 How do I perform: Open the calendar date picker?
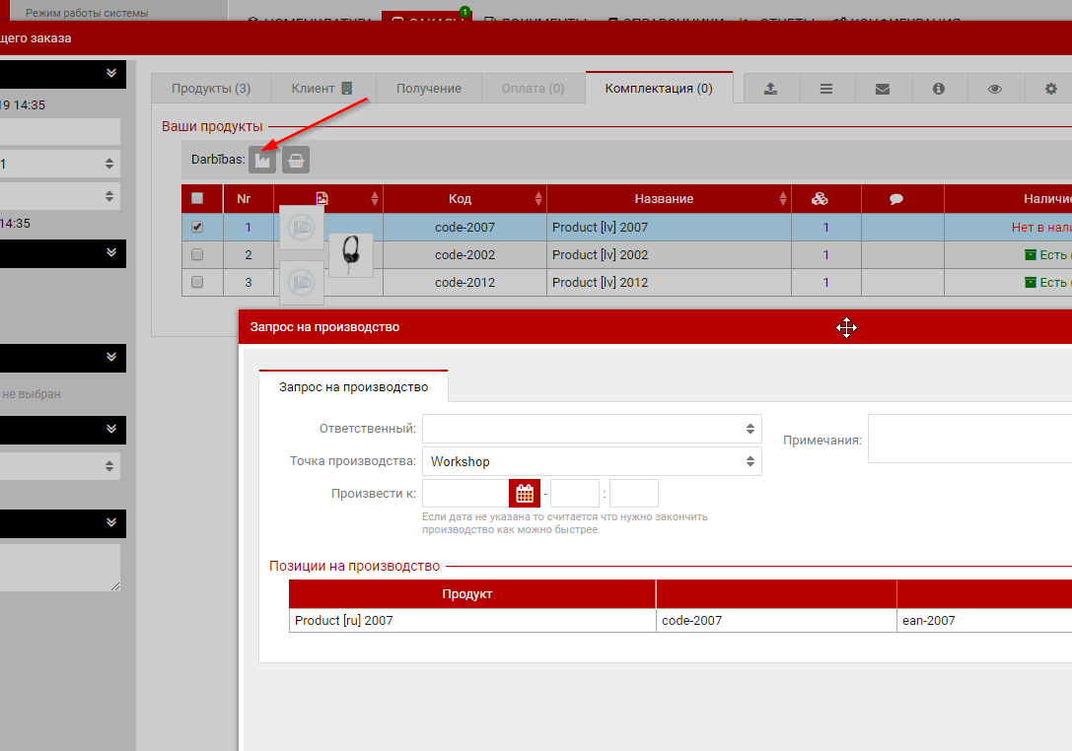524,494
